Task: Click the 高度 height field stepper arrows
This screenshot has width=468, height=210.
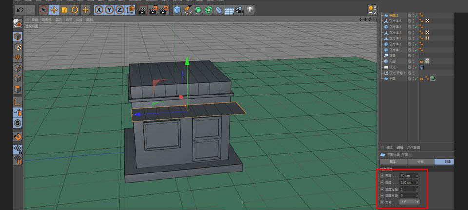Action: [417, 182]
